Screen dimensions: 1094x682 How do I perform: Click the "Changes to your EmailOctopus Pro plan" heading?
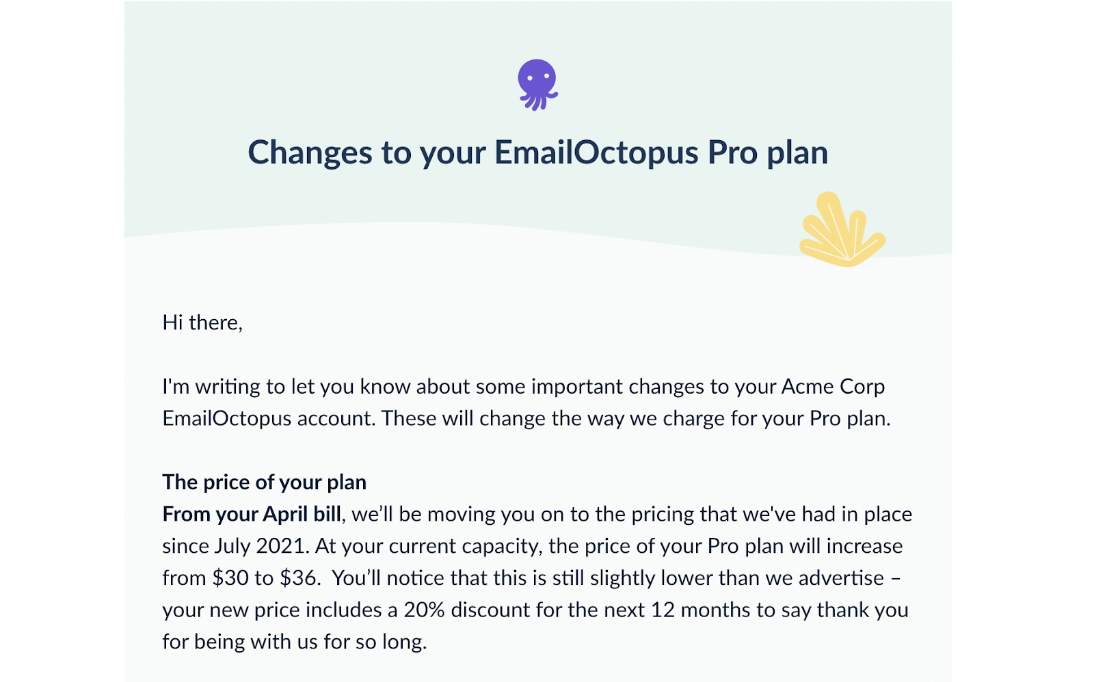pos(537,152)
